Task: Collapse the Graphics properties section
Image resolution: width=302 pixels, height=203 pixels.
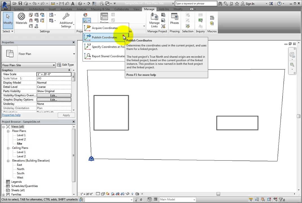Action: (69, 70)
